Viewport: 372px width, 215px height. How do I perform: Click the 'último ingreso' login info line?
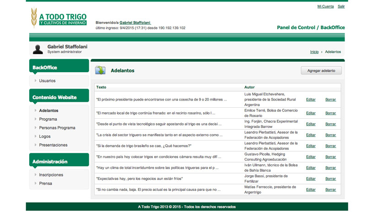140,28
